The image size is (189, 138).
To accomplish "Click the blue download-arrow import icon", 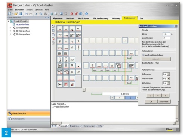I will point(61,13).
